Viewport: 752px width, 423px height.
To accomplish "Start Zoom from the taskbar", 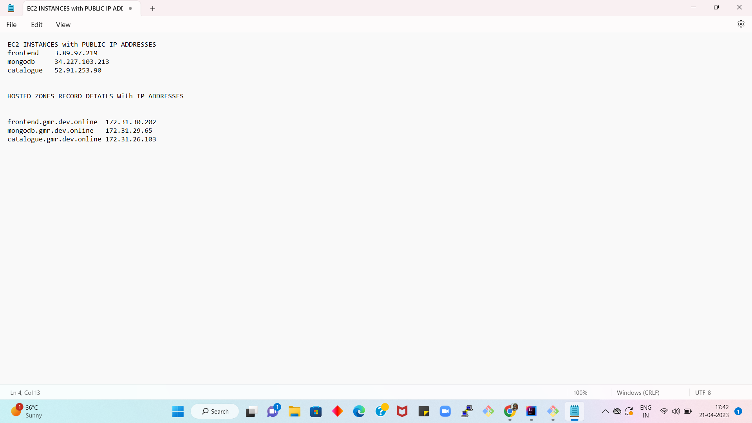I will 445,411.
